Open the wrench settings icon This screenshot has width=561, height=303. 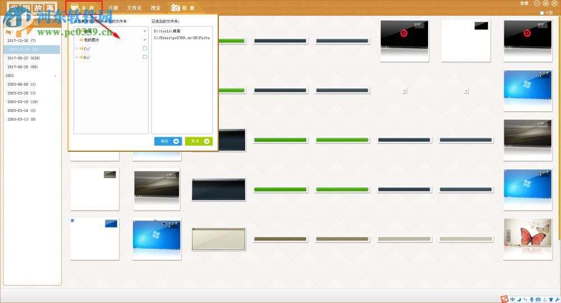[558, 300]
